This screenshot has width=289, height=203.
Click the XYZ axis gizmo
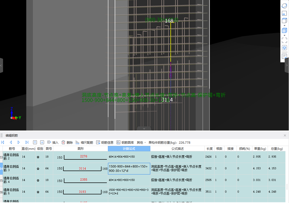point(15,114)
